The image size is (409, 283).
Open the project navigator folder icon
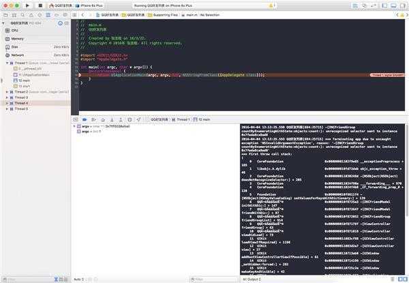coord(5,15)
